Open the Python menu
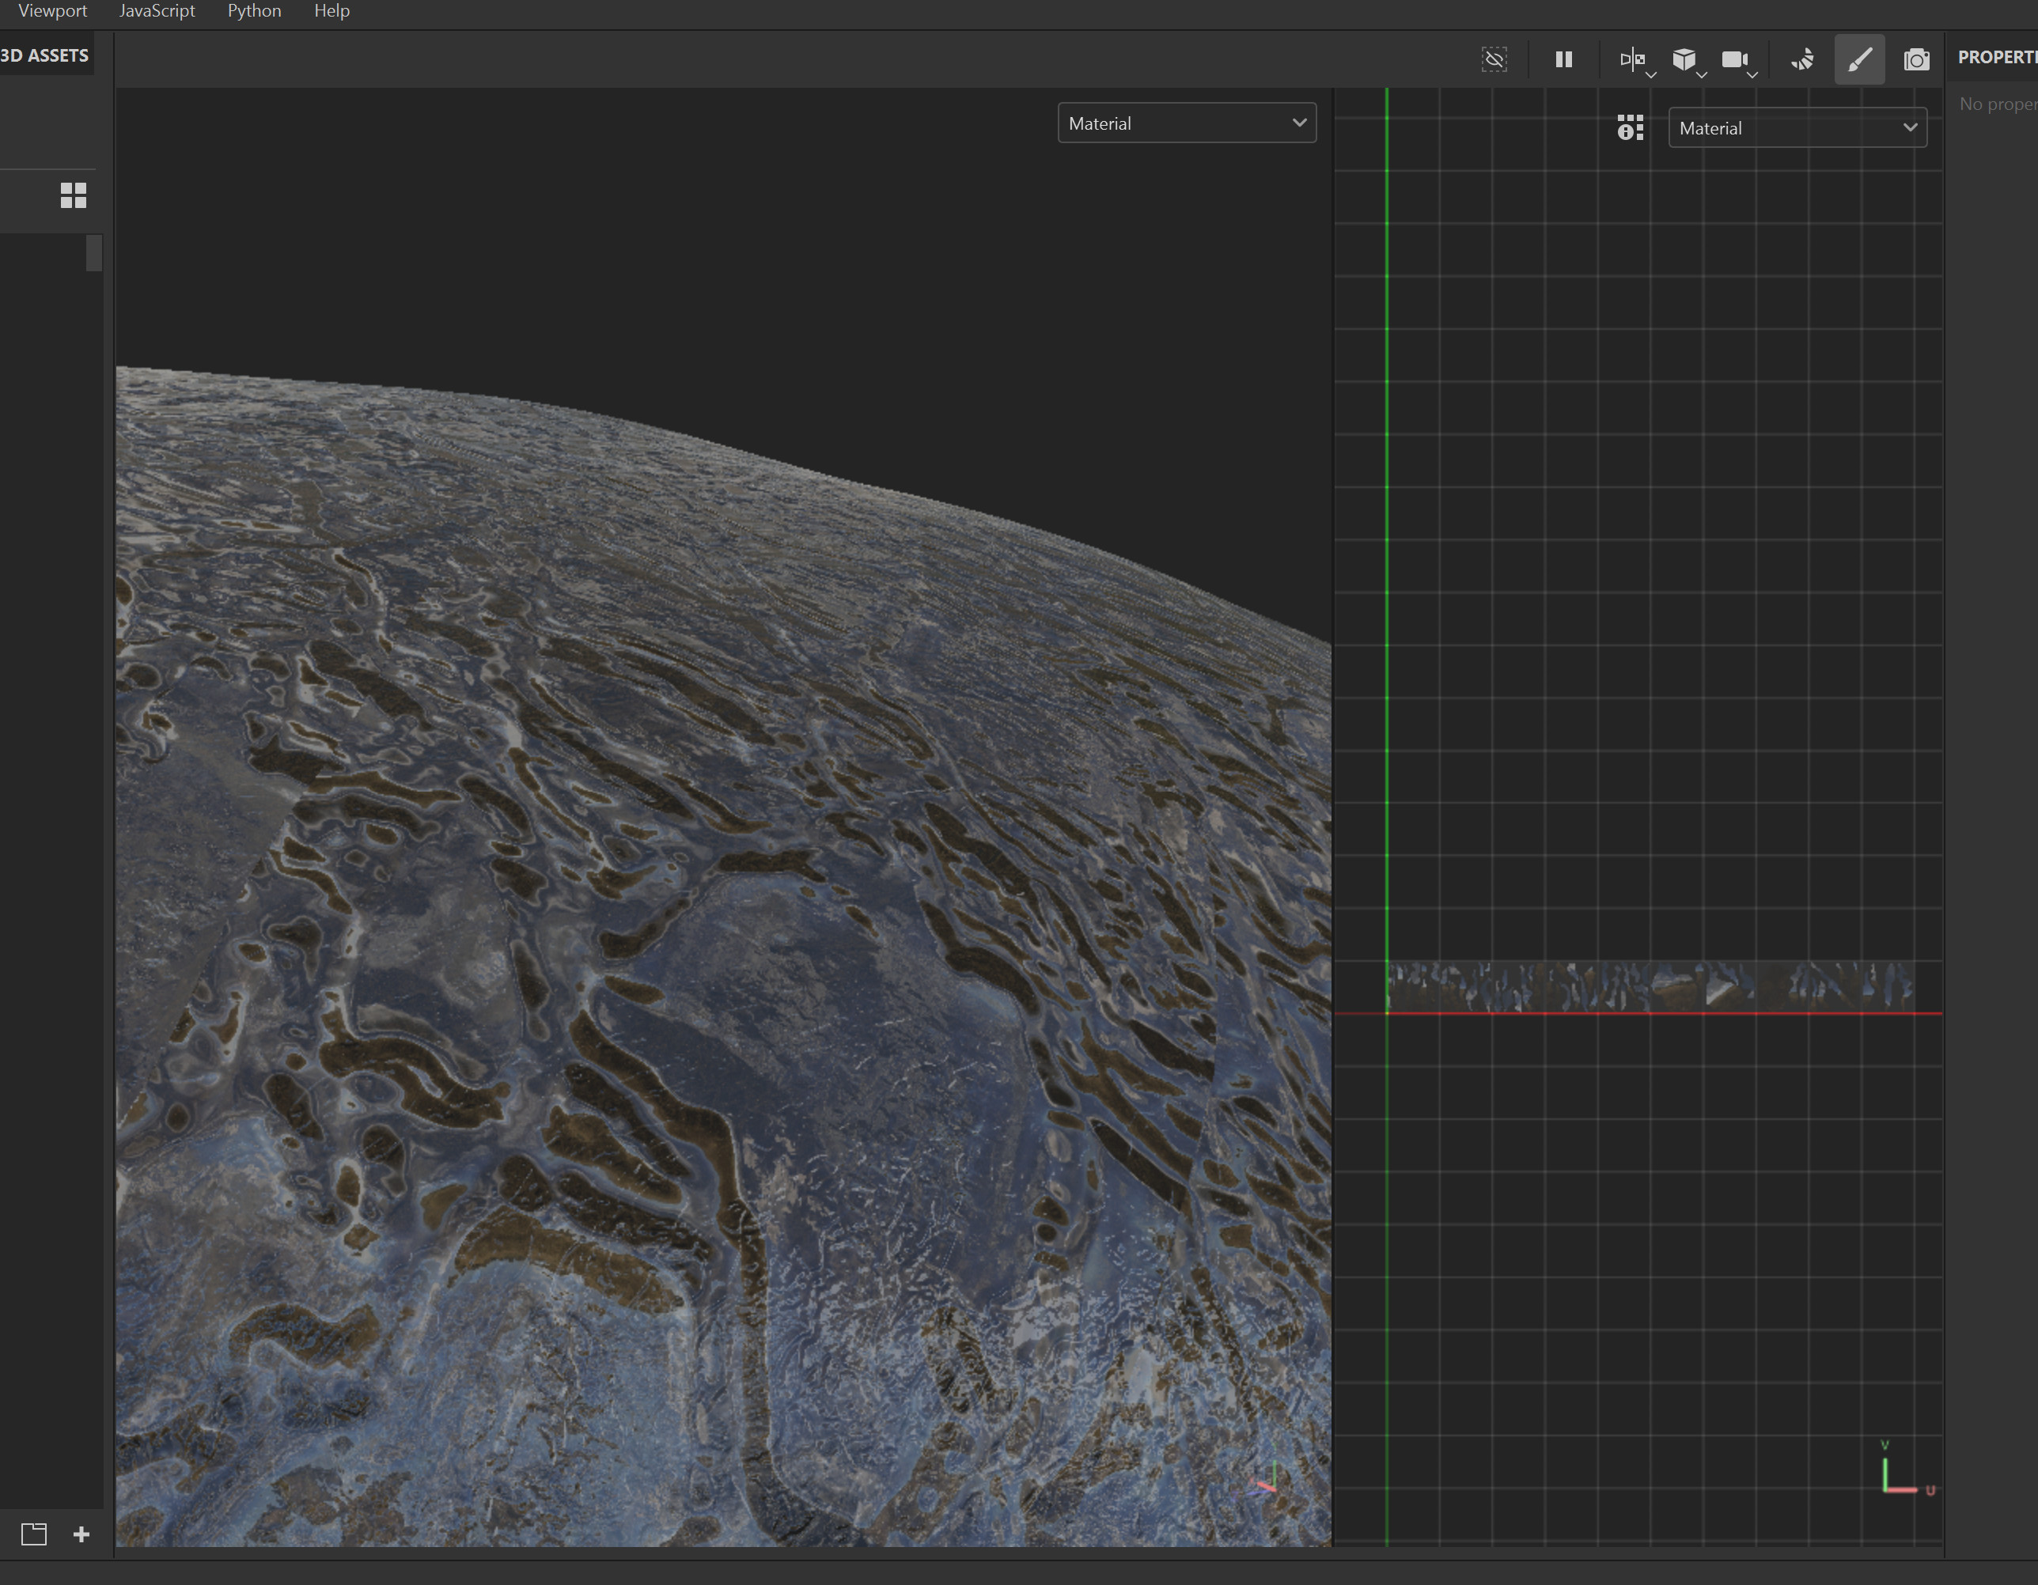 [254, 11]
